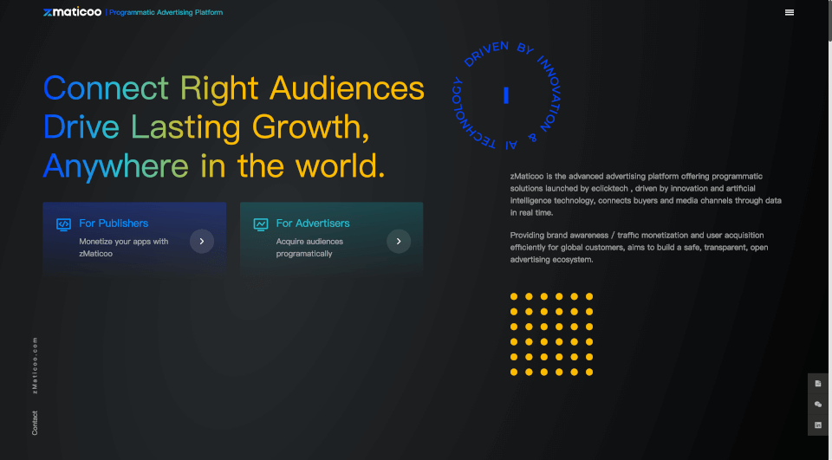The image size is (832, 460).
Task: Click Programmatic Advertising Platform tagline
Action: 166,12
